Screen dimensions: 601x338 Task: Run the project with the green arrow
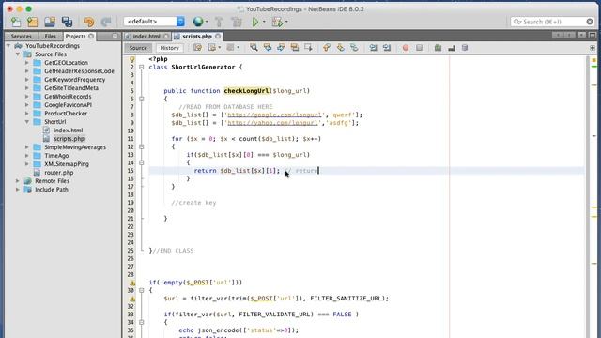[255, 22]
